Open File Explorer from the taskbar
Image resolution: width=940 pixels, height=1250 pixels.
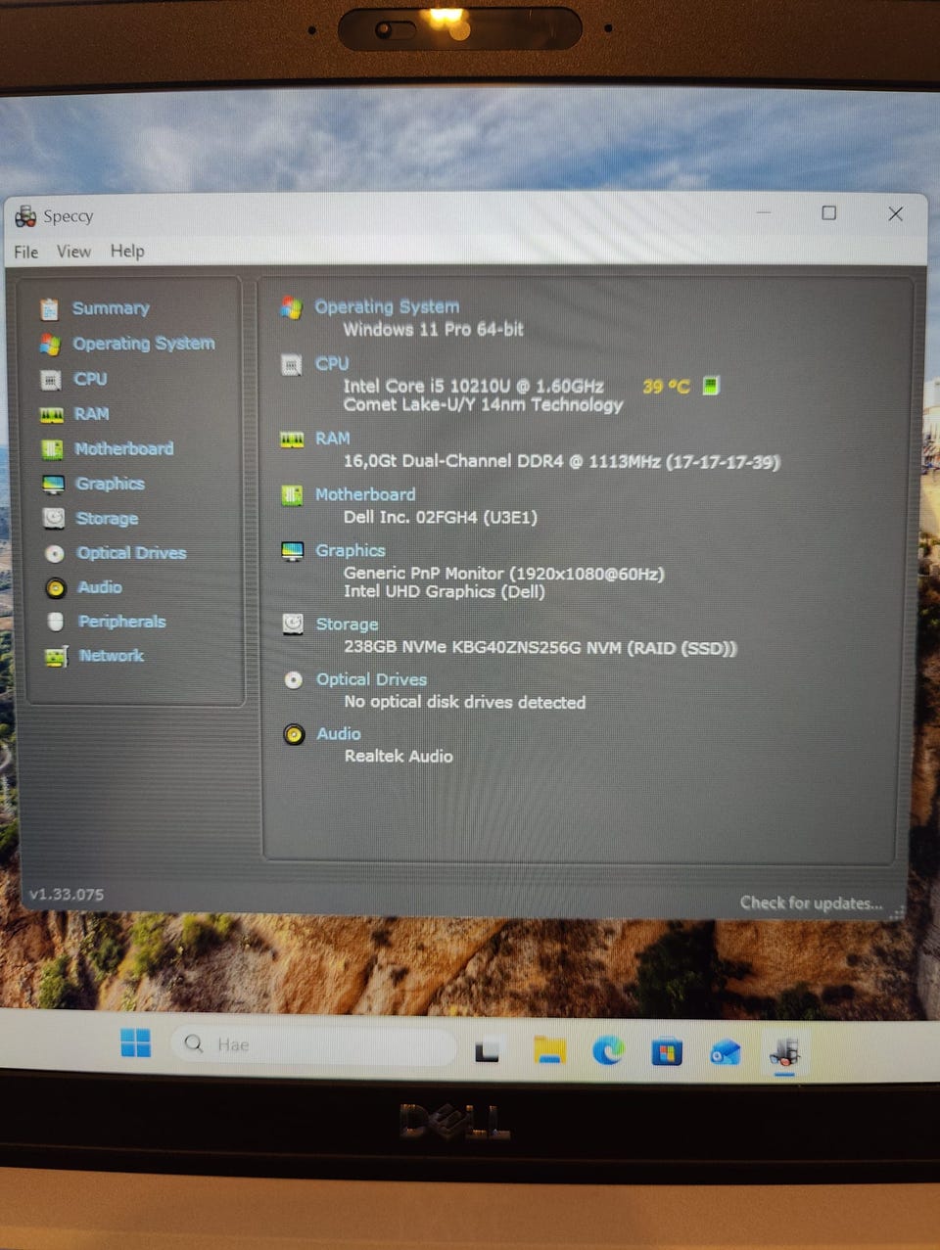click(x=549, y=1050)
